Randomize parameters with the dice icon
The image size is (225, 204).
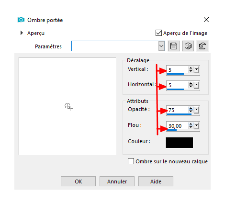(188, 46)
